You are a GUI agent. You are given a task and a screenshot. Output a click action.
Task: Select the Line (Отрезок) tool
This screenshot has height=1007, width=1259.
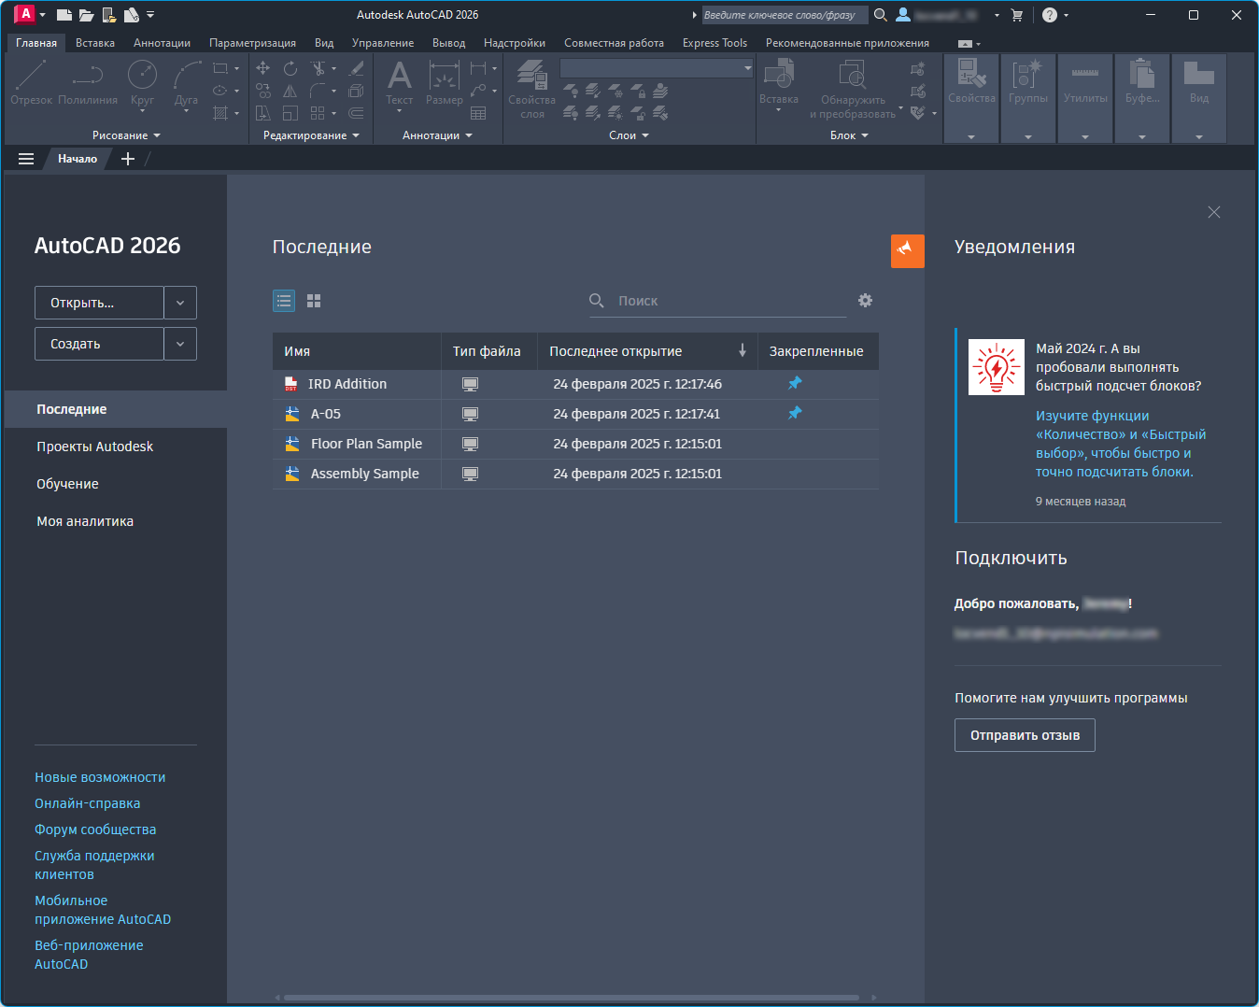coord(31,82)
